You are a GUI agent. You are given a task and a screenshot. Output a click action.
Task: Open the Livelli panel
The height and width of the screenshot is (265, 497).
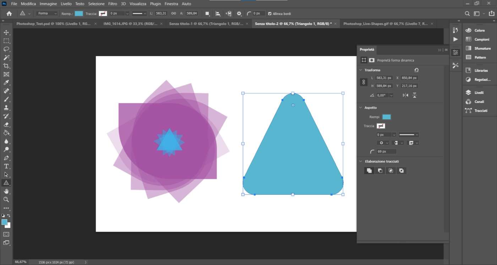(x=479, y=92)
